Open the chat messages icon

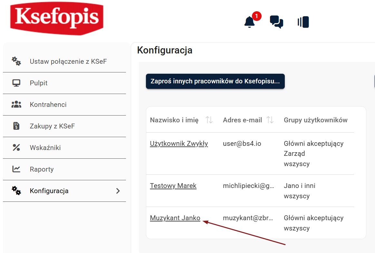(x=276, y=22)
